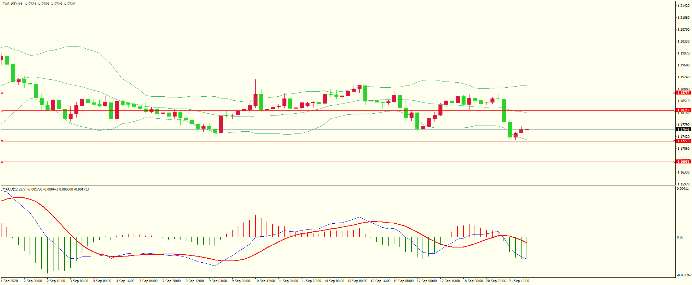Viewport: 692px width, 285px height.
Task: Click the 18 Sep 08:00 time label
Action: (x=473, y=281)
